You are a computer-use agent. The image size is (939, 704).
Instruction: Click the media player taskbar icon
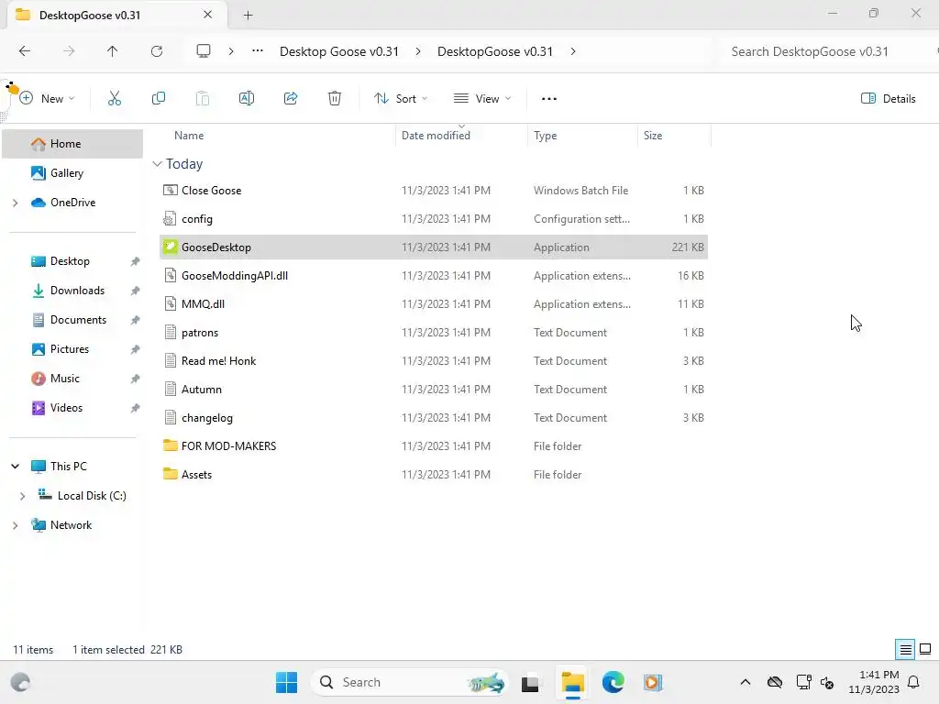(x=653, y=682)
